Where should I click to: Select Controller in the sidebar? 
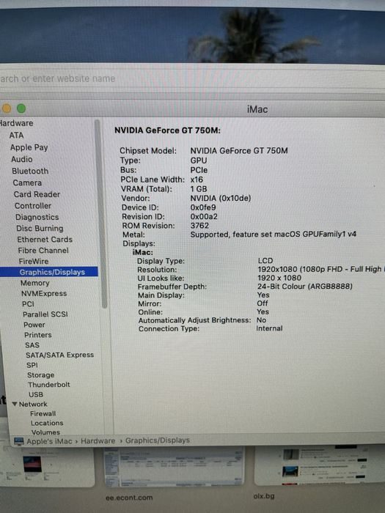tap(33, 206)
